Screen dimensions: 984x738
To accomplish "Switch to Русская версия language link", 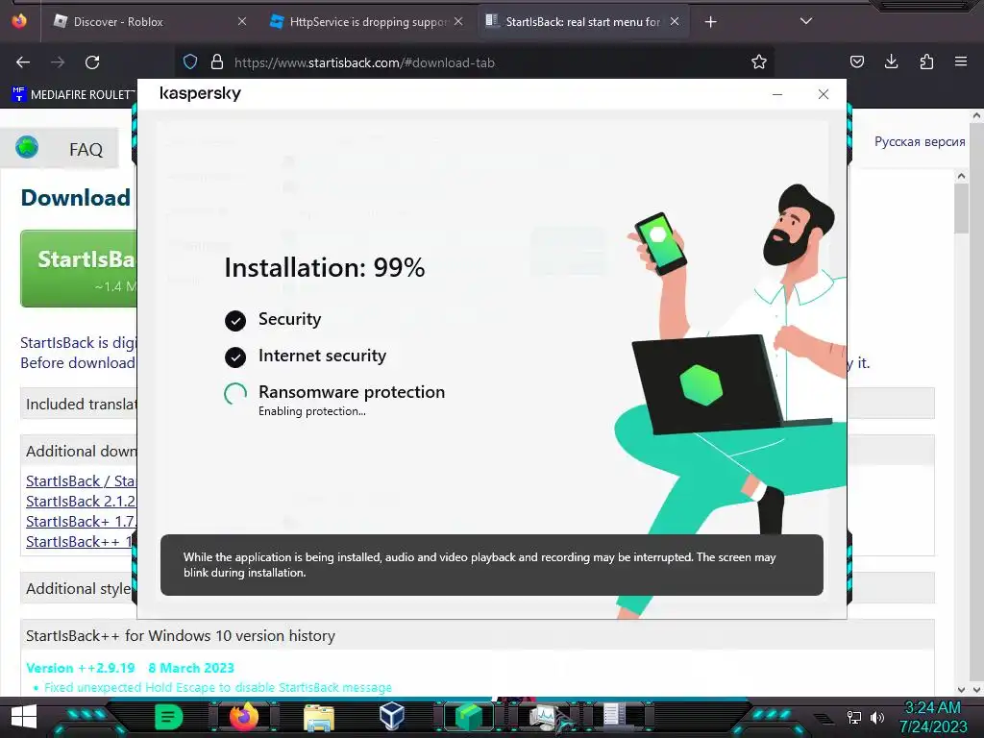I will coord(920,142).
